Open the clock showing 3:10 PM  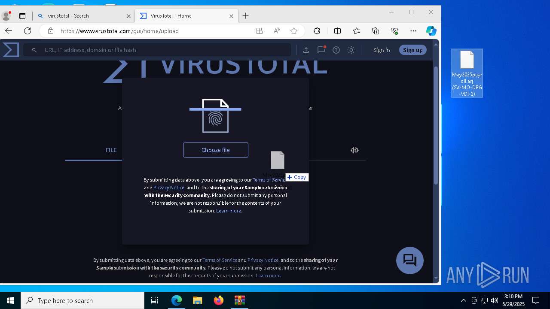click(x=513, y=300)
